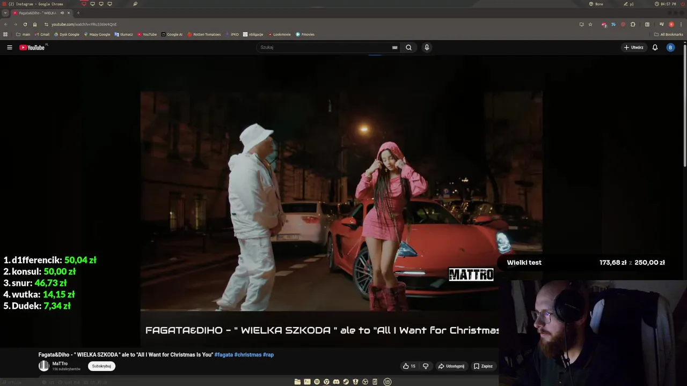Go back in Chrome
This screenshot has height=386, width=687.
click(6, 24)
